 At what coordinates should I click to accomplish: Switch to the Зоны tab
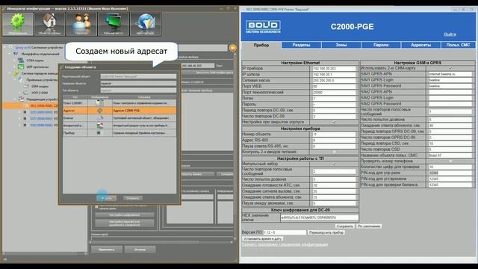coord(341,45)
